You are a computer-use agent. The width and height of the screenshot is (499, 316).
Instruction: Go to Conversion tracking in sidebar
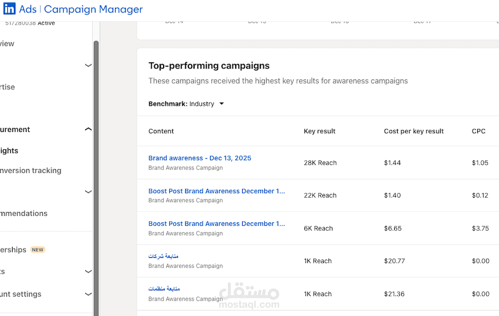(30, 170)
